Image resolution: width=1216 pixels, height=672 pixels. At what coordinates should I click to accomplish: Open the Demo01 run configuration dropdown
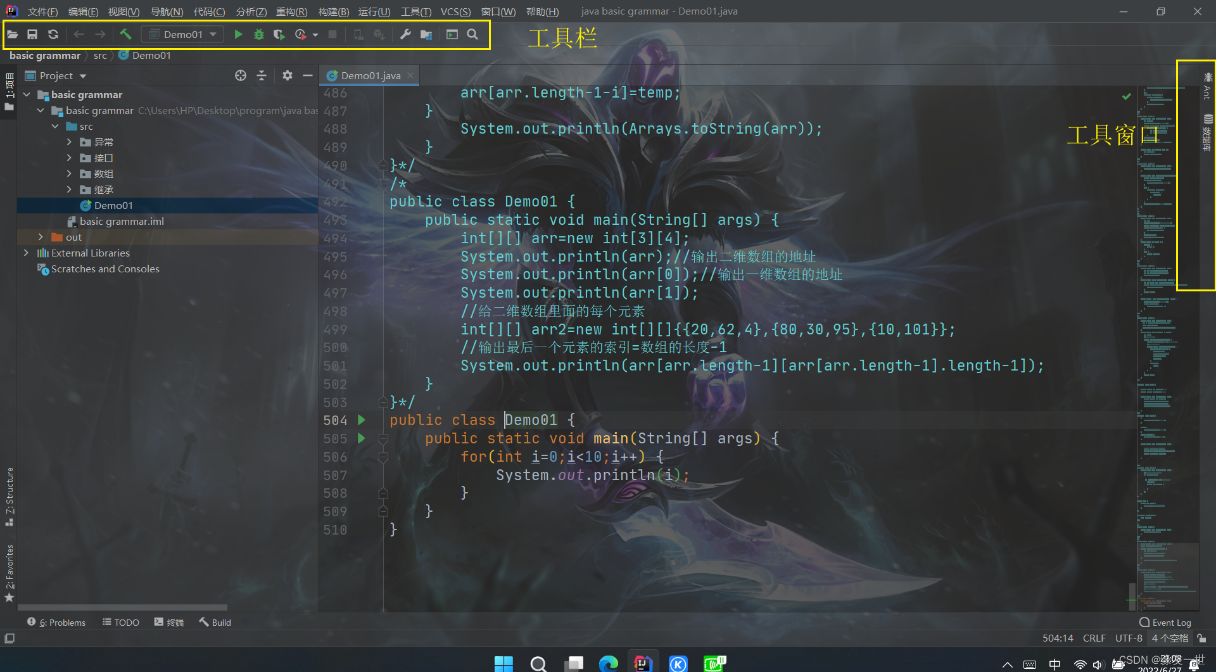182,34
